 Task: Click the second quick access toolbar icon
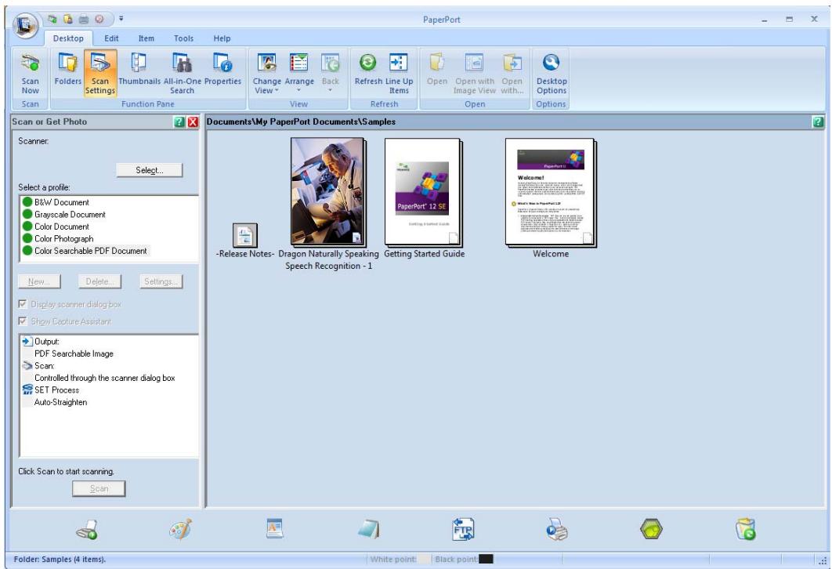tap(68, 19)
